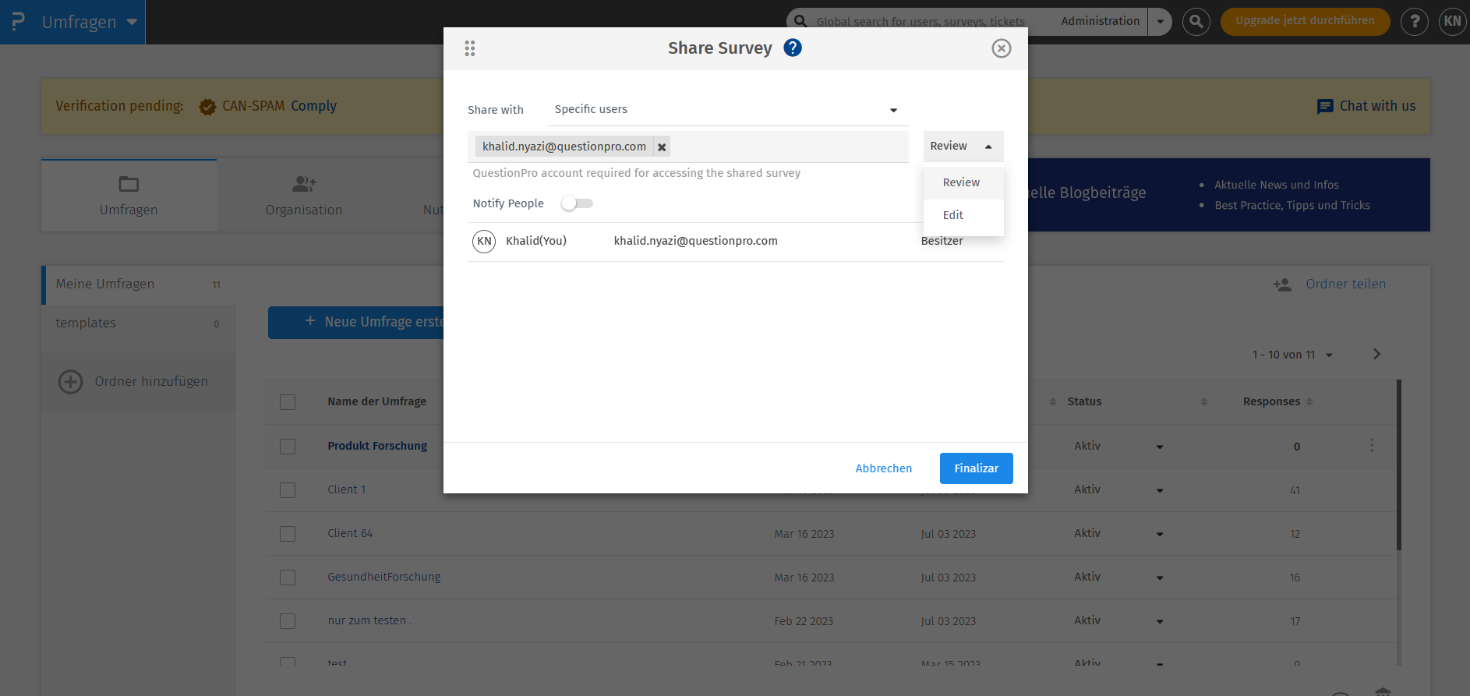Click the Ordner teilen add-person icon

tap(1282, 284)
